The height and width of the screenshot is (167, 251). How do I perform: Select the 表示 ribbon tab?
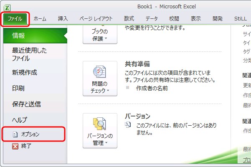pyautogui.click(x=196, y=19)
